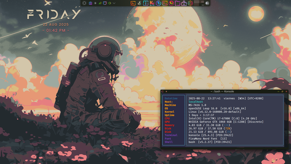The image size is (291, 164).
Task: Click the 'Datetime' label in Konsole
Action: coord(171,98)
